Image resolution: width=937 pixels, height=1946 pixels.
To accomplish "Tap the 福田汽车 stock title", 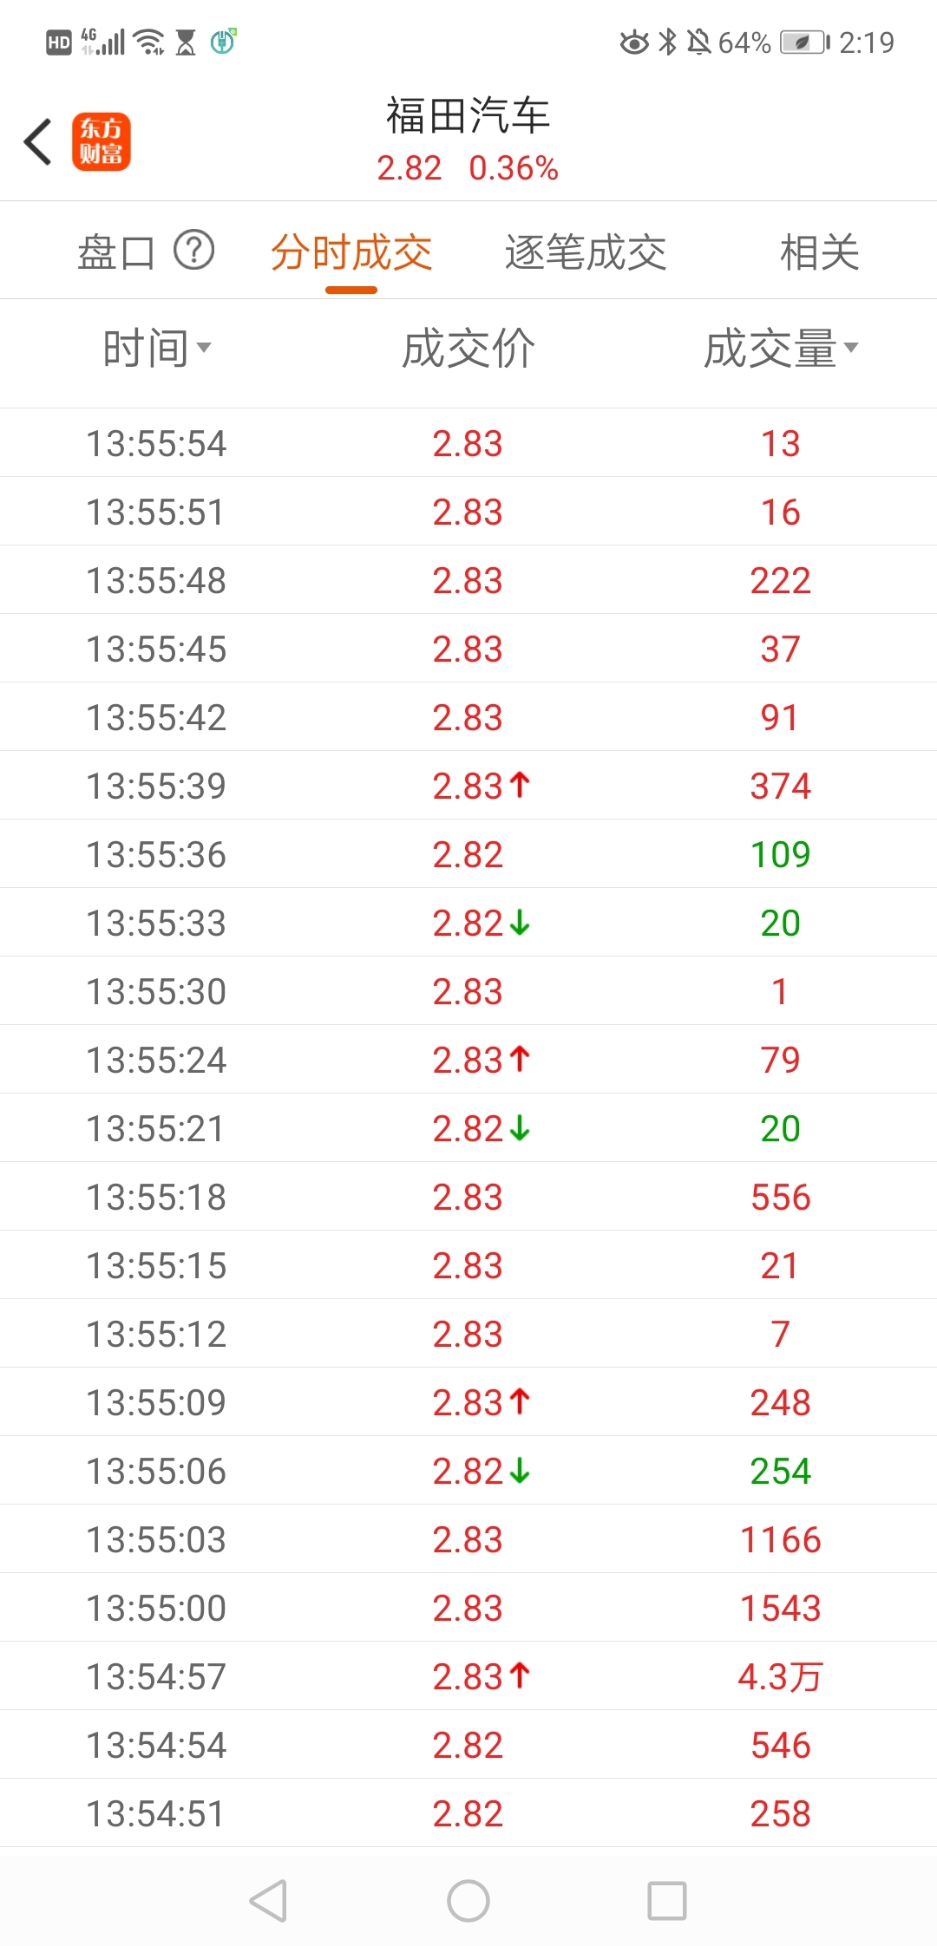I will pyautogui.click(x=468, y=115).
